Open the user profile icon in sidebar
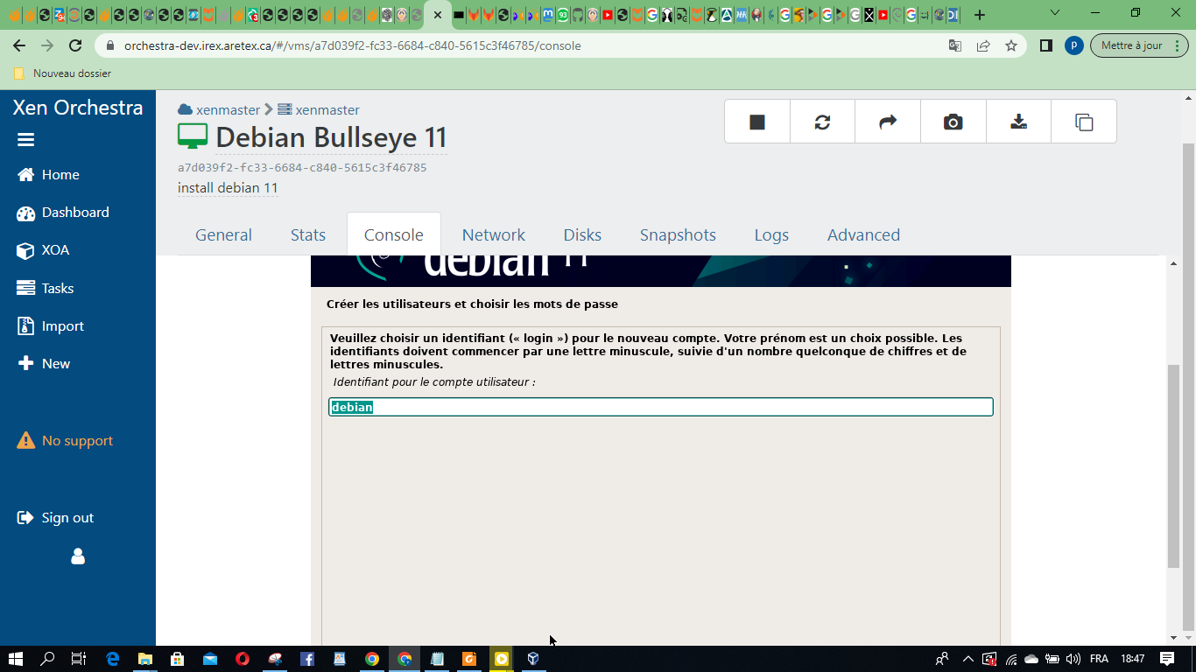 point(78,556)
